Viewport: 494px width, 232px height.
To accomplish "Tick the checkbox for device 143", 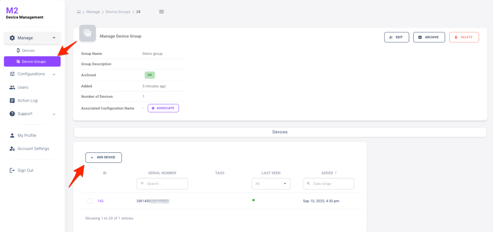I will tap(90, 201).
